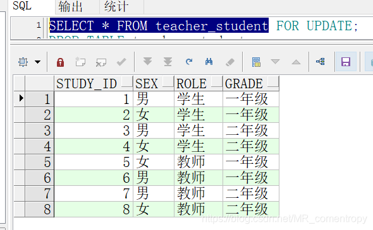
Task: Open small button beside SEX header
Action: point(168,81)
